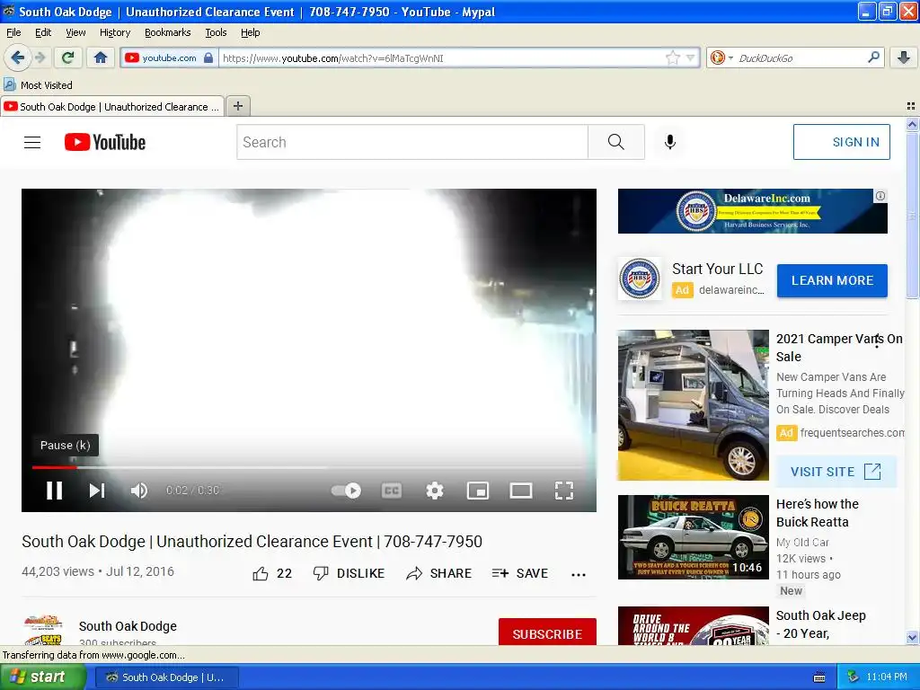This screenshot has width=920, height=690.
Task: Toggle the autoplay switch
Action: tap(346, 491)
